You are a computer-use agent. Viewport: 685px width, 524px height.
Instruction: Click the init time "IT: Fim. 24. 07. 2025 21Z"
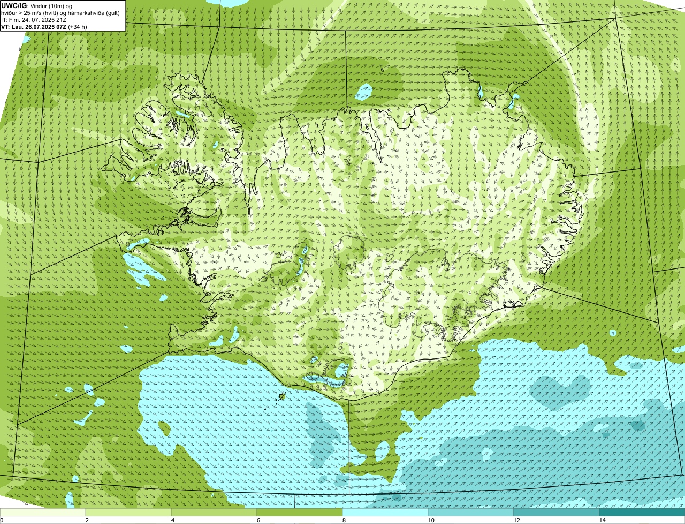pyautogui.click(x=33, y=19)
